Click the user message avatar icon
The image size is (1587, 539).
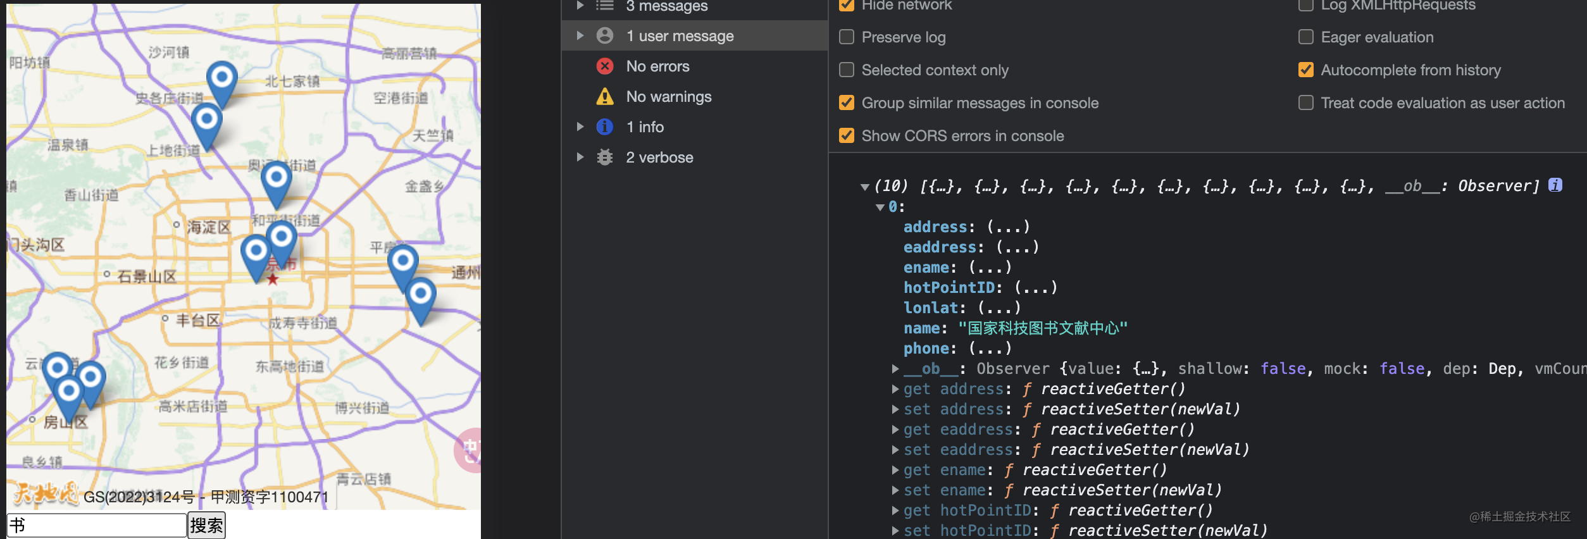pos(605,36)
